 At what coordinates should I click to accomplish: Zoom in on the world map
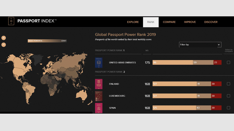pyautogui.click(x=4, y=38)
